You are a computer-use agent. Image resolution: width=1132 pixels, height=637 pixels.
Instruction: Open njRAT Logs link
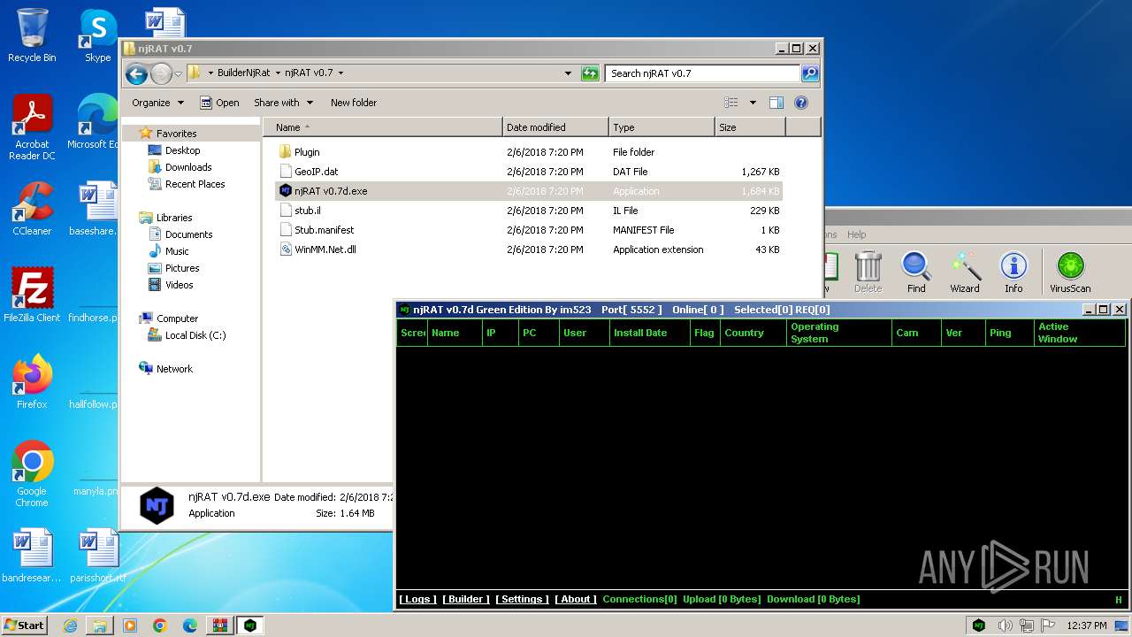pos(417,600)
